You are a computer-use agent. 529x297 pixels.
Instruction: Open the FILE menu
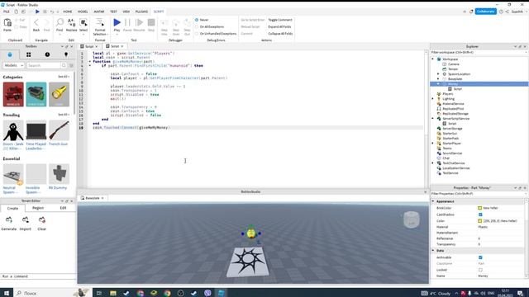[x=7, y=12]
